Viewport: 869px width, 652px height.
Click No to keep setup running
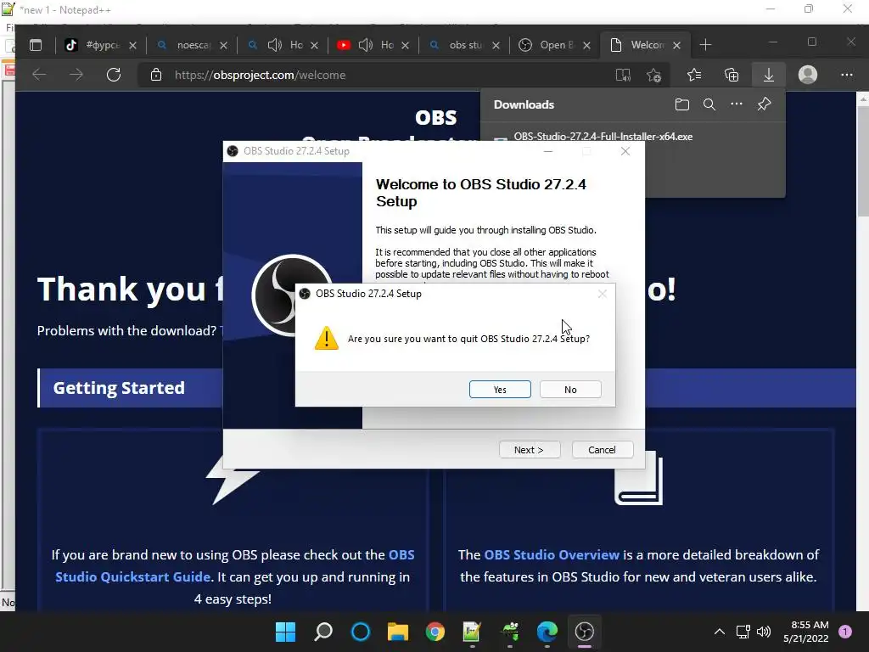[570, 389]
